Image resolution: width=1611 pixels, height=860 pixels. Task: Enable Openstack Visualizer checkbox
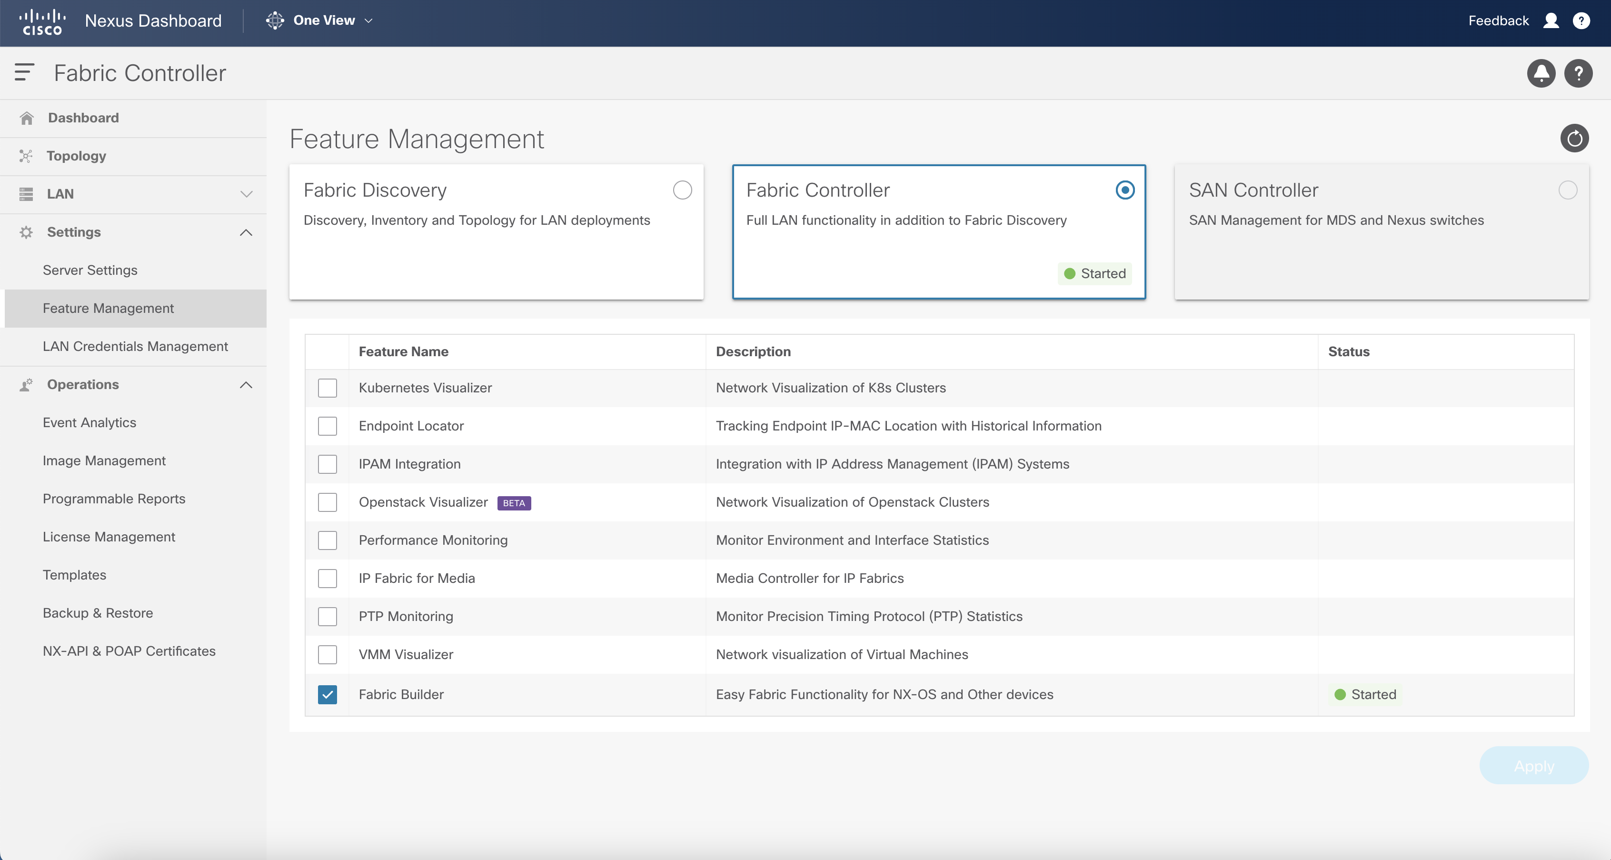pos(327,502)
